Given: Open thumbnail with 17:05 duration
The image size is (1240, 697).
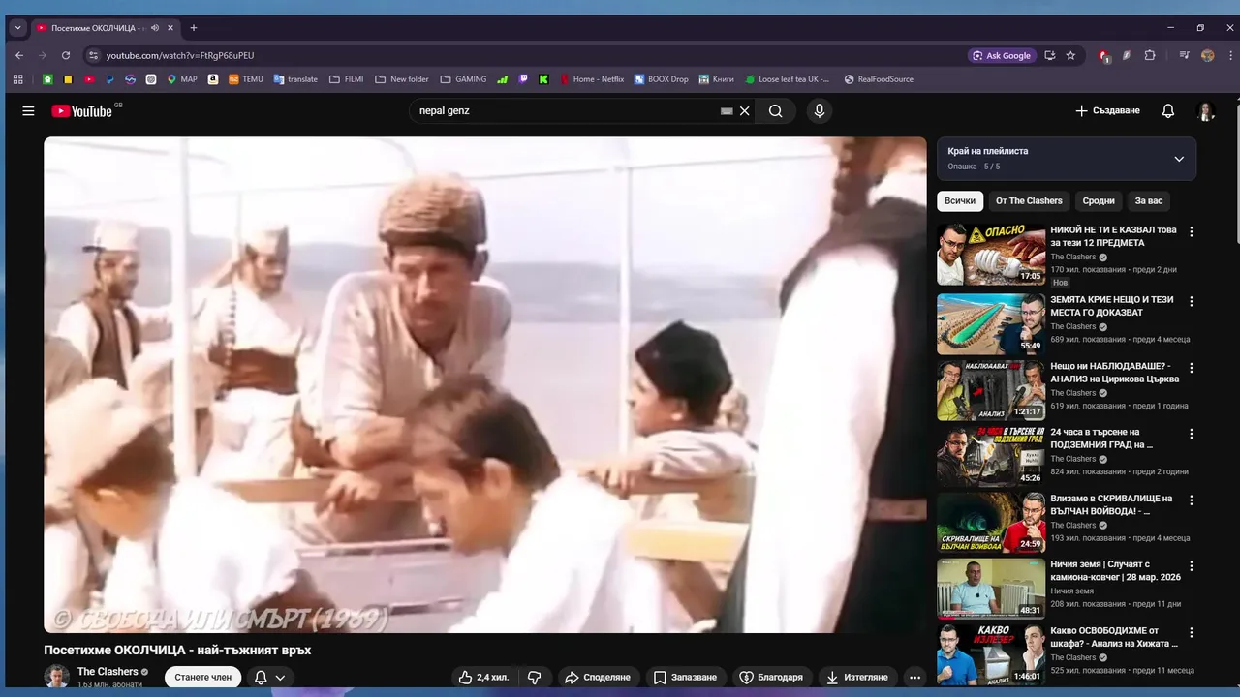Looking at the screenshot, I should click(991, 255).
